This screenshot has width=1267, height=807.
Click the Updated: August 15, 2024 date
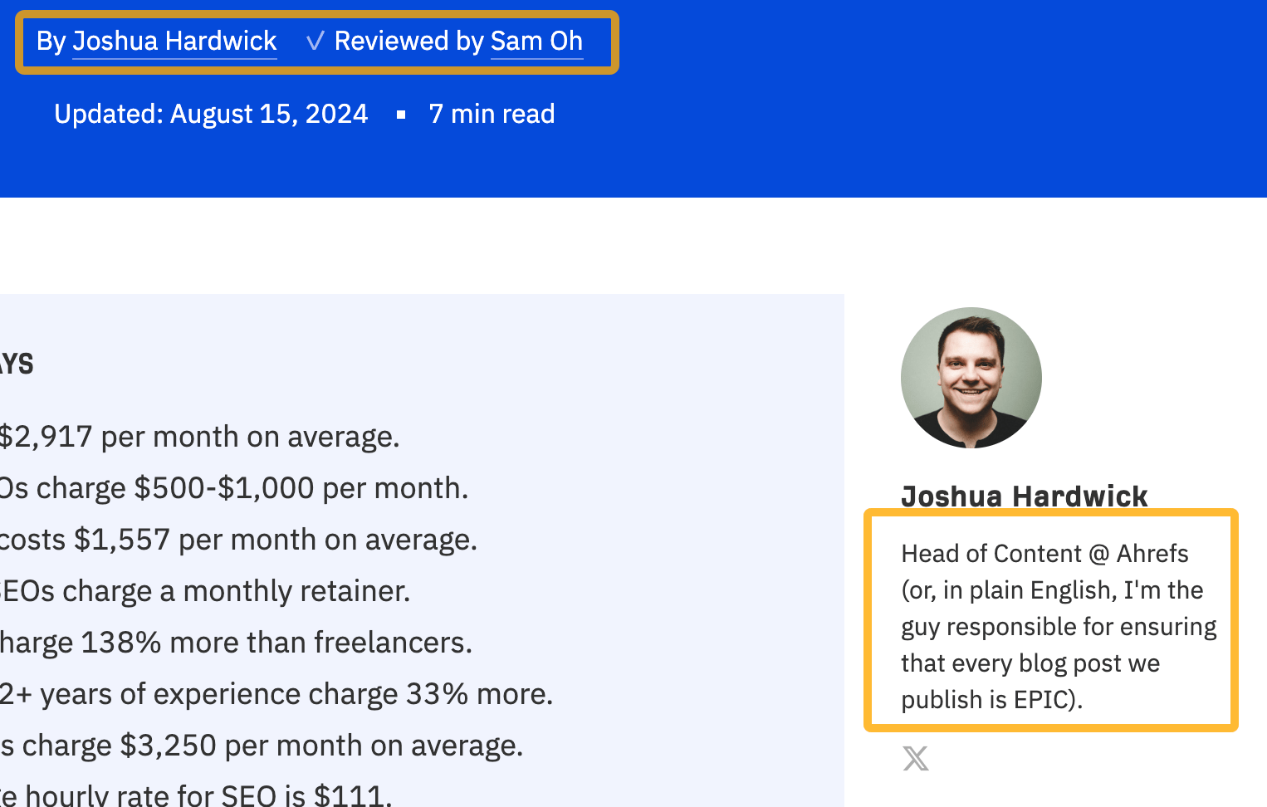tap(211, 114)
